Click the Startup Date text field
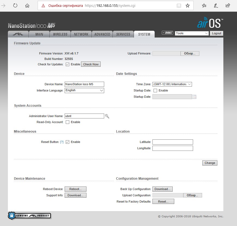Image resolution: width=237 pixels, height=226 pixels. 172,97
